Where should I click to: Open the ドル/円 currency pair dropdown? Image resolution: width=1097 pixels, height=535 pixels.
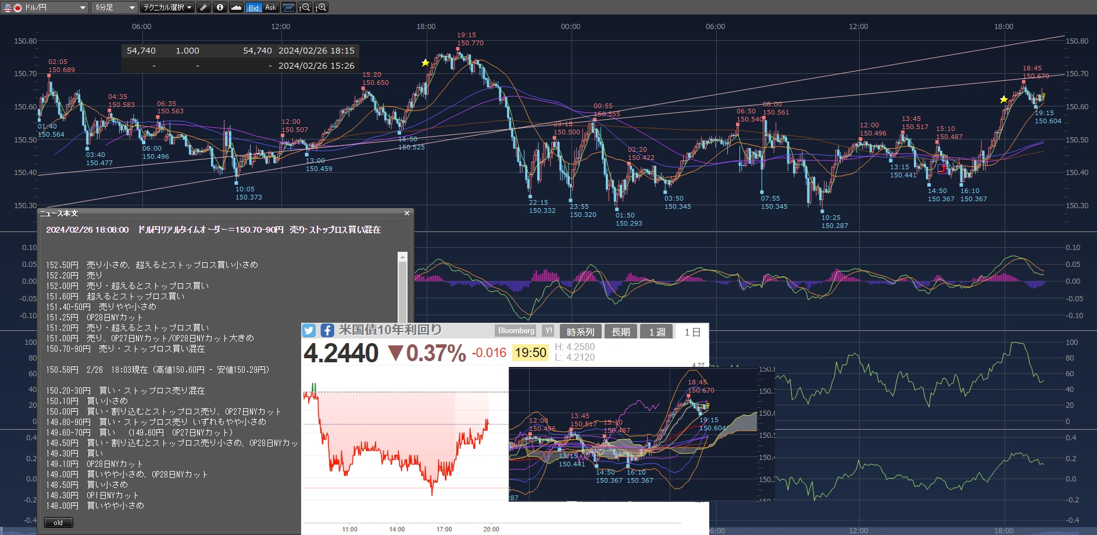click(x=45, y=8)
